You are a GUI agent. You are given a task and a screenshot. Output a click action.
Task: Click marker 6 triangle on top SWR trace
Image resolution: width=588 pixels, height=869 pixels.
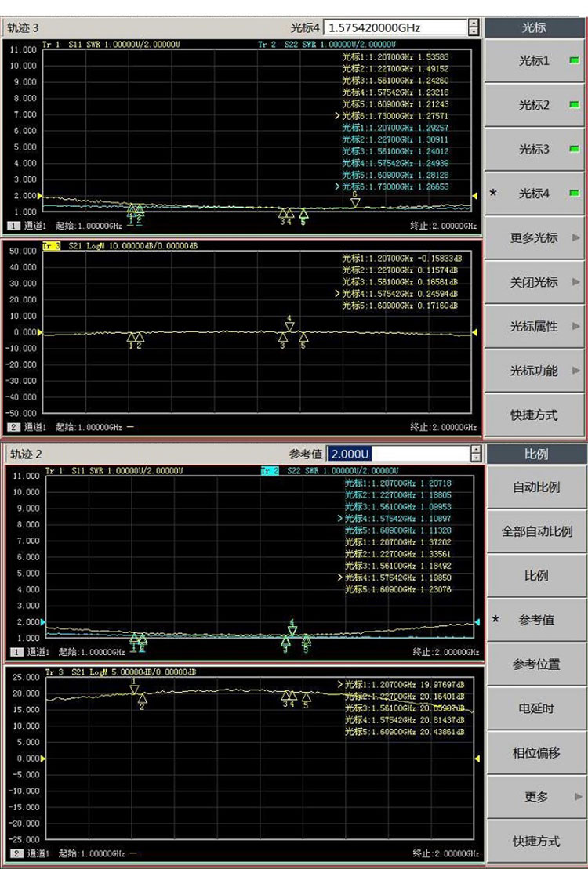tap(355, 202)
